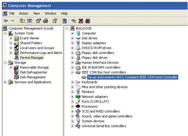Screen dimensions: 188x136
Task: Click the Processors chip icon
Action: point(78,106)
